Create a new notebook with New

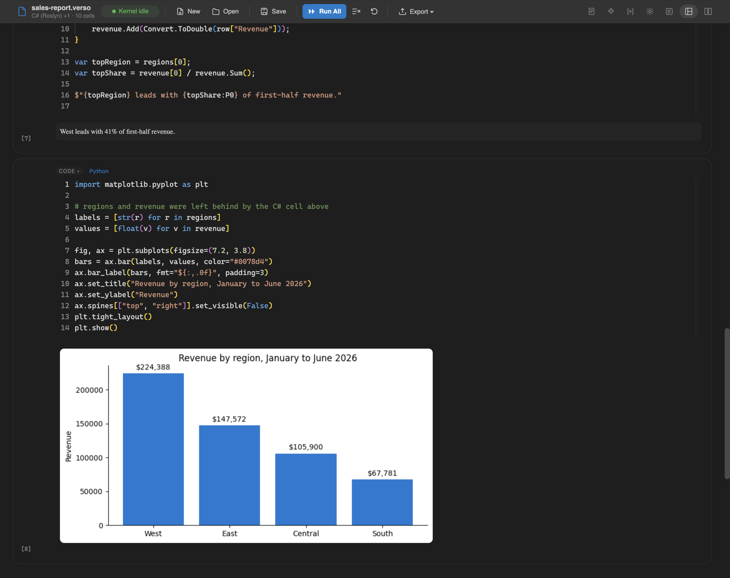pyautogui.click(x=188, y=12)
